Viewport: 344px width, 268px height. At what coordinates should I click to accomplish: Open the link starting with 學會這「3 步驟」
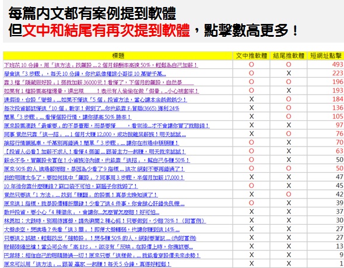85,74
